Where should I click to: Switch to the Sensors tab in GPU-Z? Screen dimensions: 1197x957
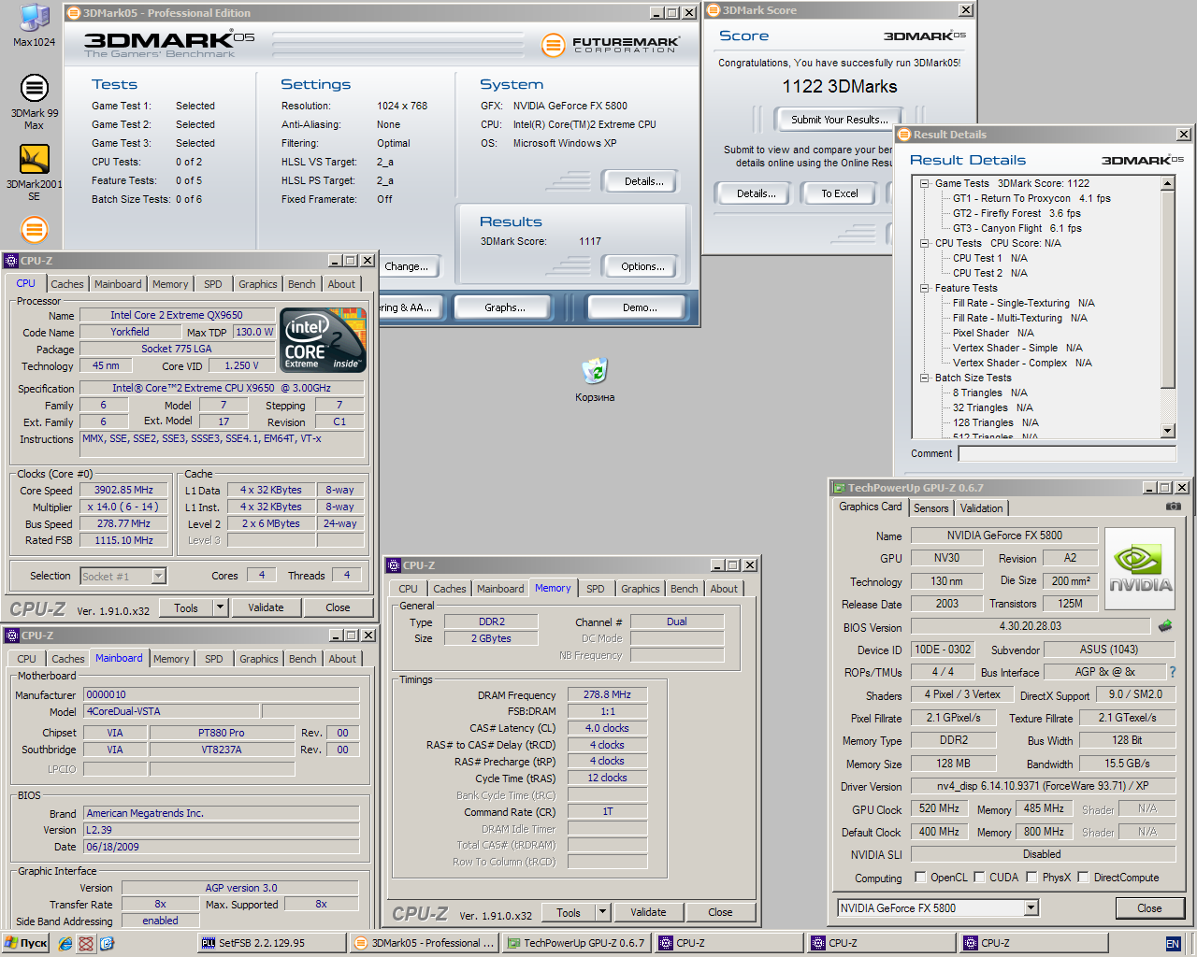coord(930,508)
